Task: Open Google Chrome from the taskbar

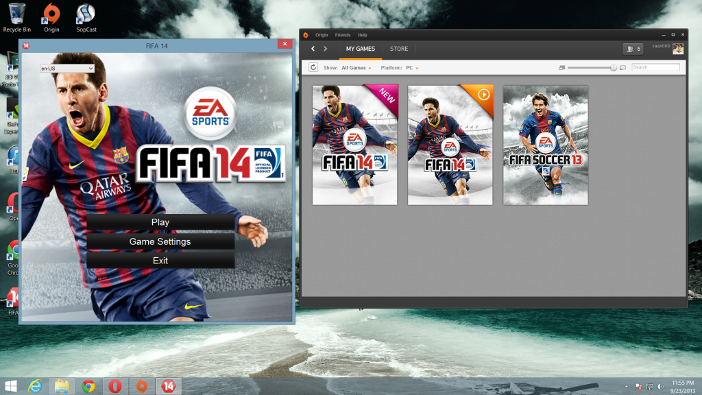Action: pos(88,386)
